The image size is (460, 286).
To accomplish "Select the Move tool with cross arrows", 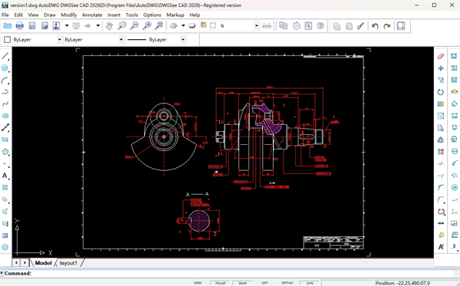I will [x=441, y=68].
